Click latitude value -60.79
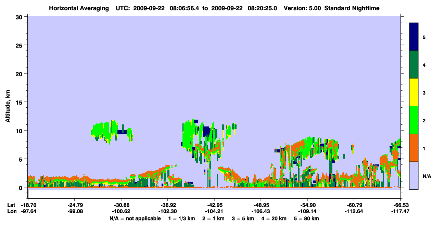 coord(354,205)
